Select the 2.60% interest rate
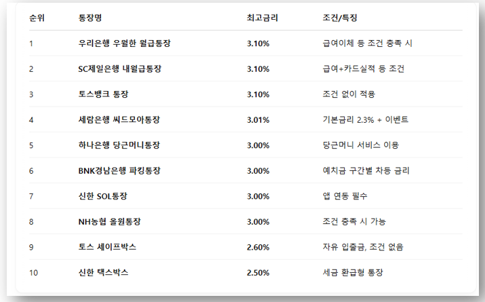This screenshot has height=302, width=485. tap(258, 247)
